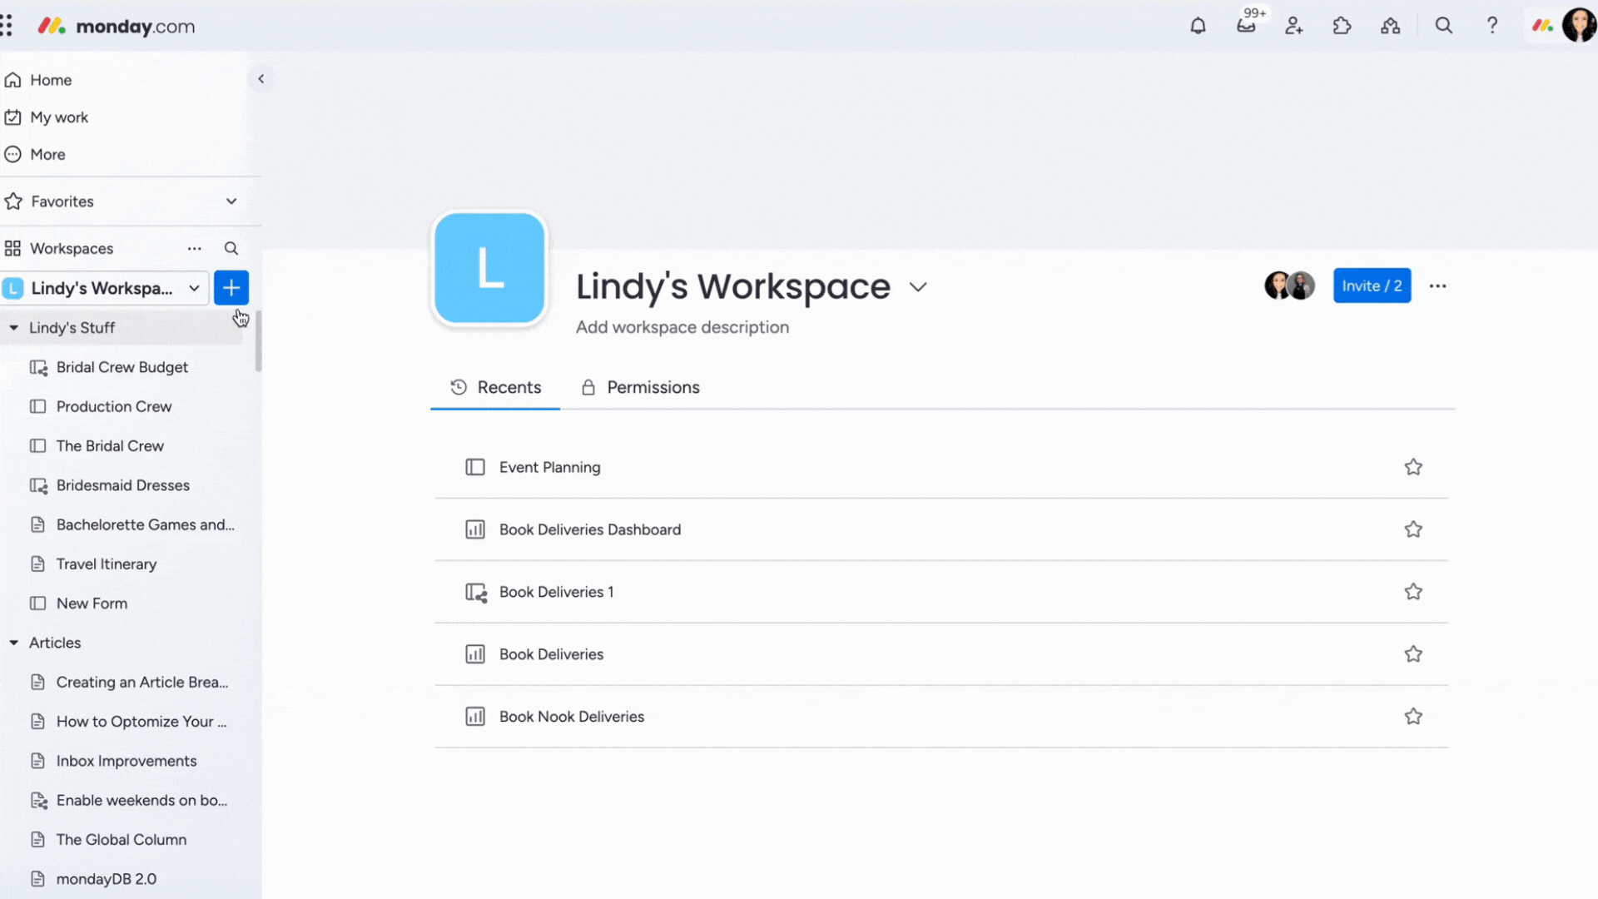Switch to the Permissions tab

tap(640, 387)
